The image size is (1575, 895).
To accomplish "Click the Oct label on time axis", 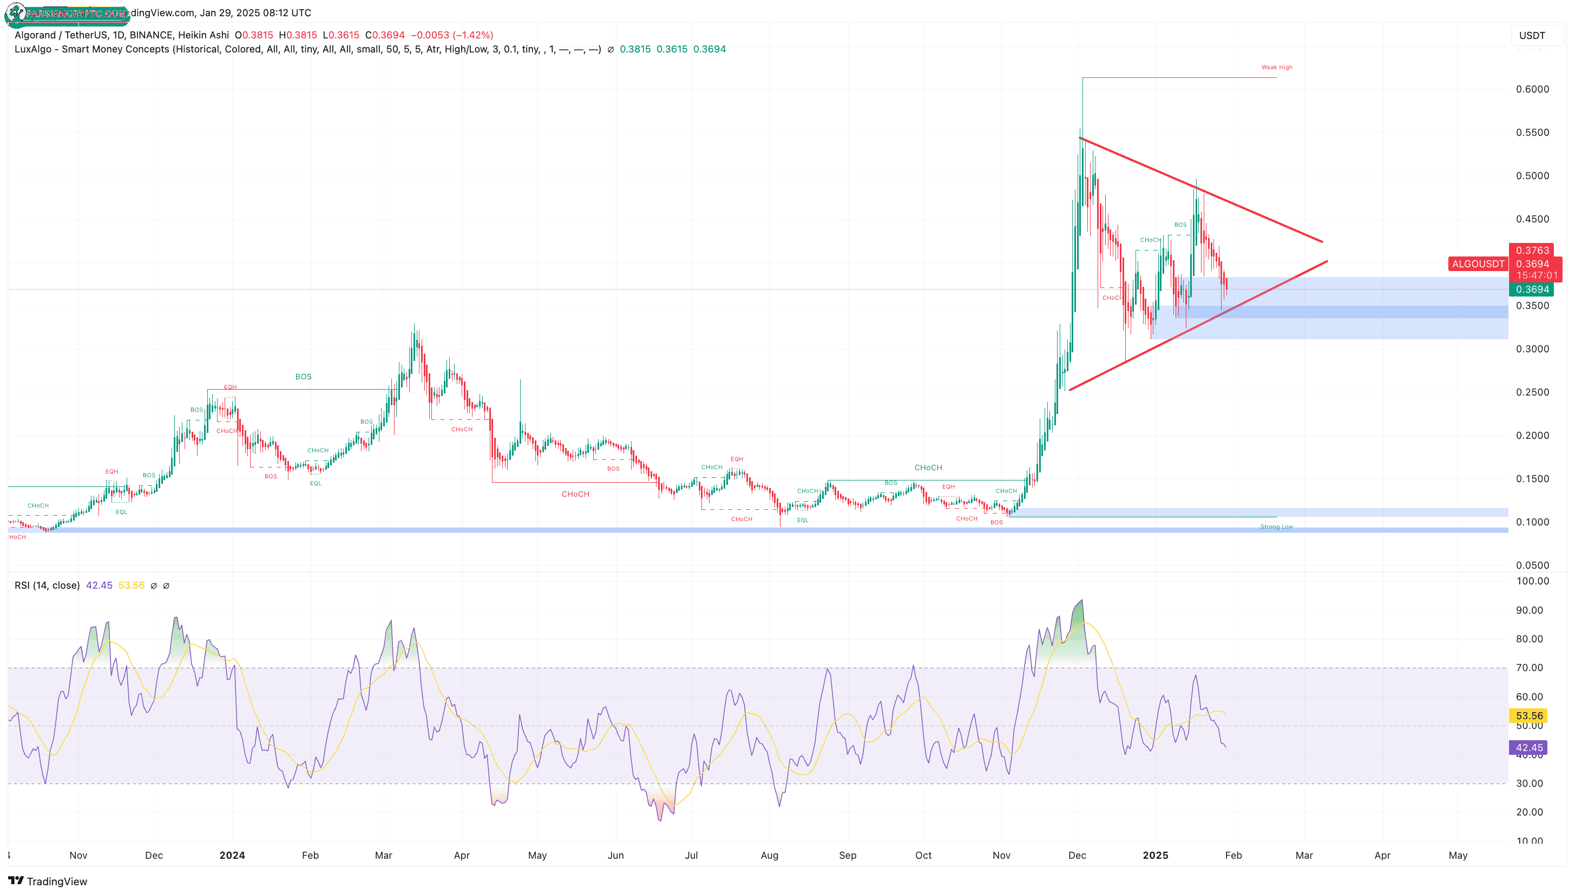I will coord(923,855).
